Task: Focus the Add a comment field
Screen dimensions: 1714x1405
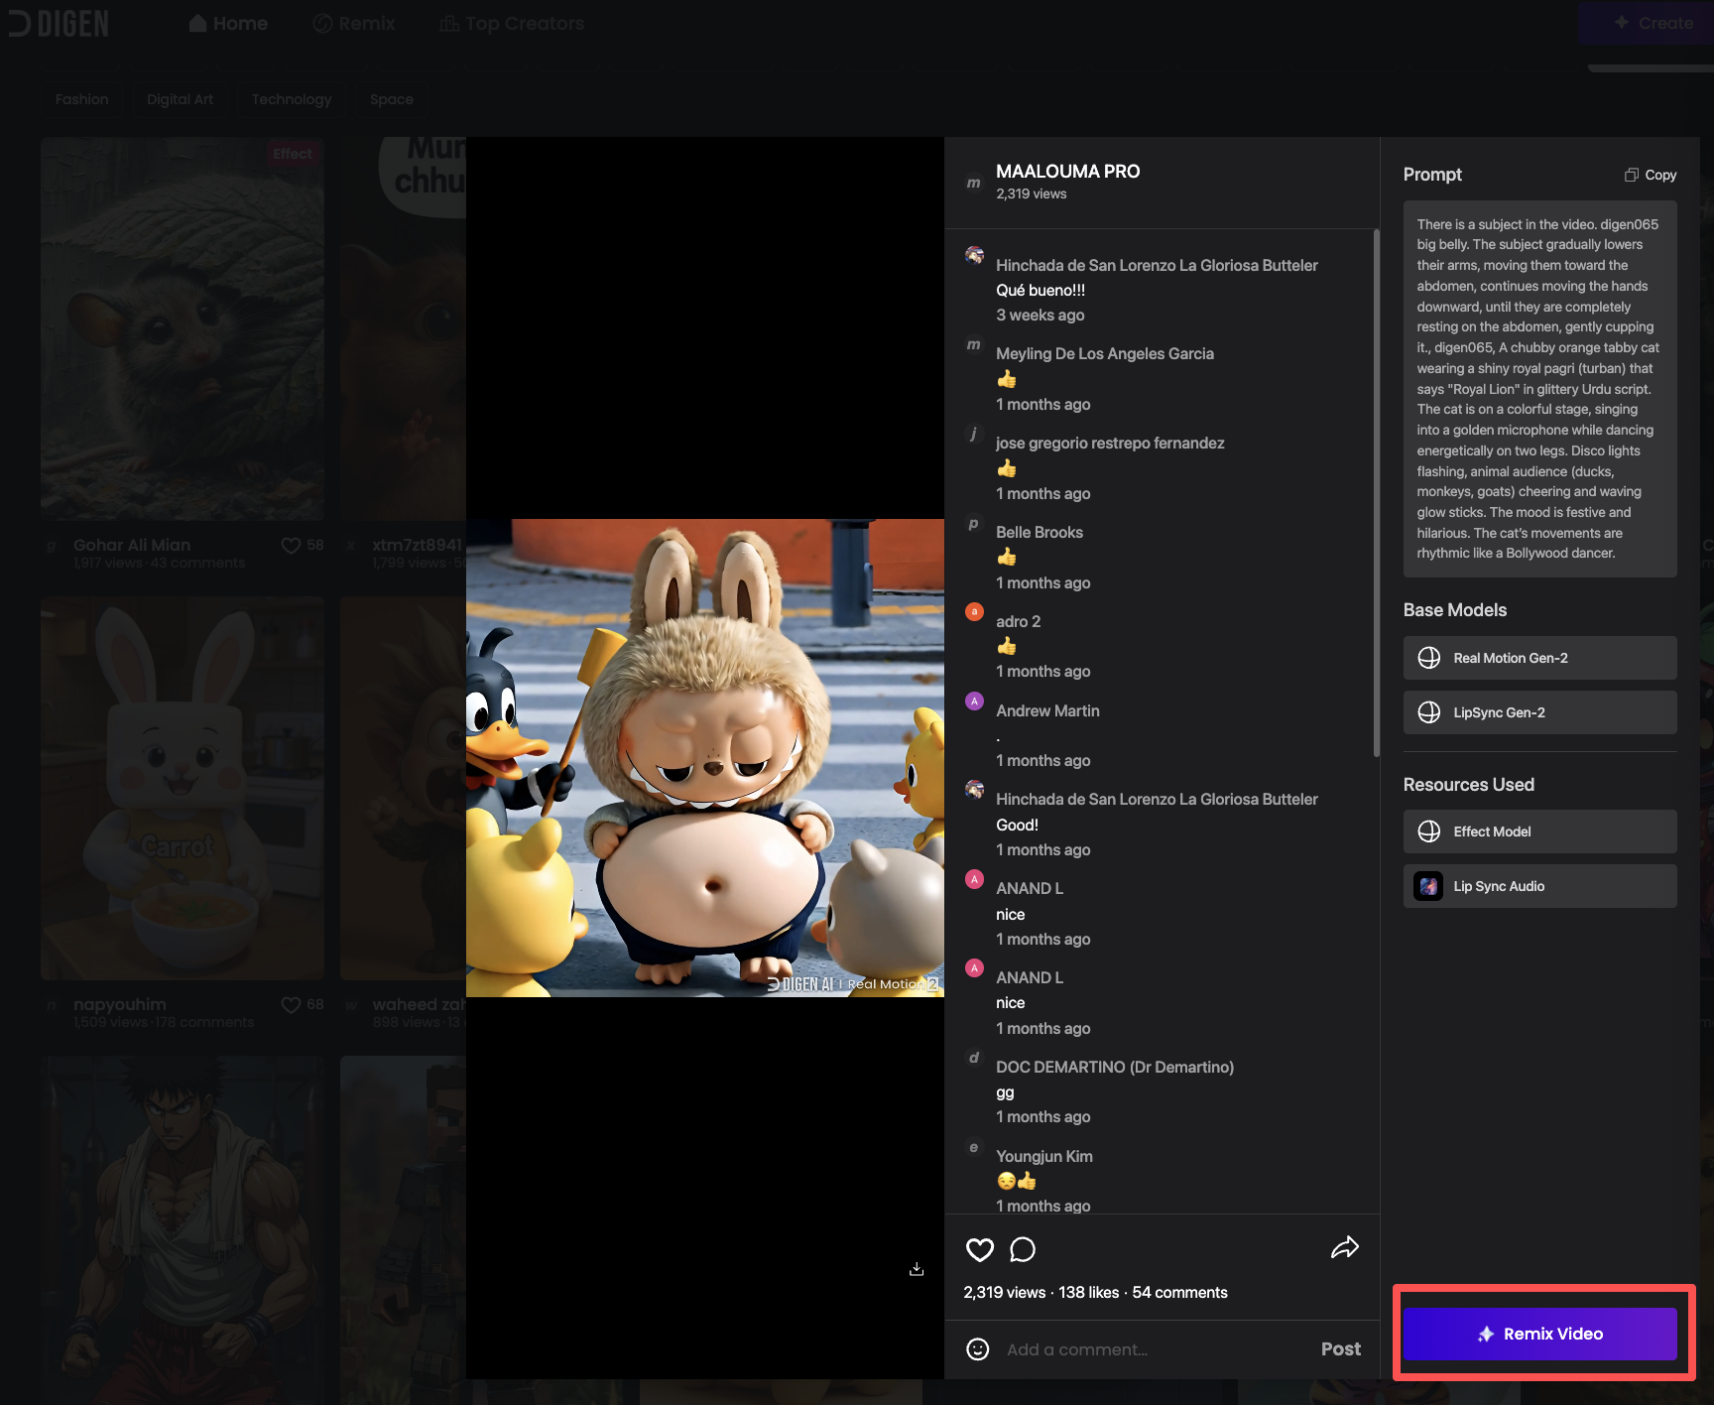Action: pyautogui.click(x=1151, y=1349)
